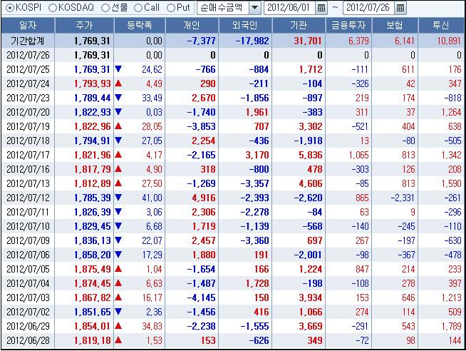
Task: Click the 외국인 value 3,170 on 2012/07/17
Action: (x=257, y=155)
